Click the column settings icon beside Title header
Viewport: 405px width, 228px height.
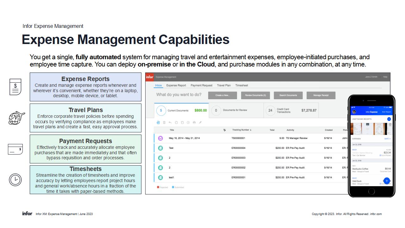point(224,130)
